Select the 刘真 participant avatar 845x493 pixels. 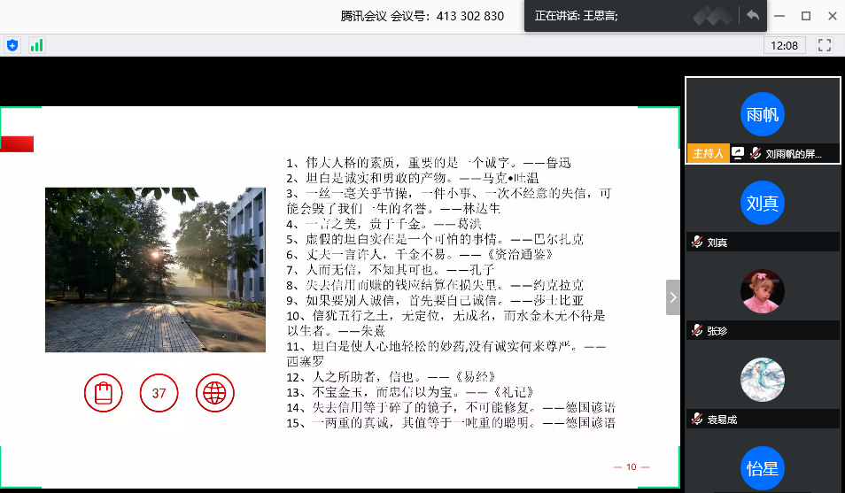tap(763, 203)
